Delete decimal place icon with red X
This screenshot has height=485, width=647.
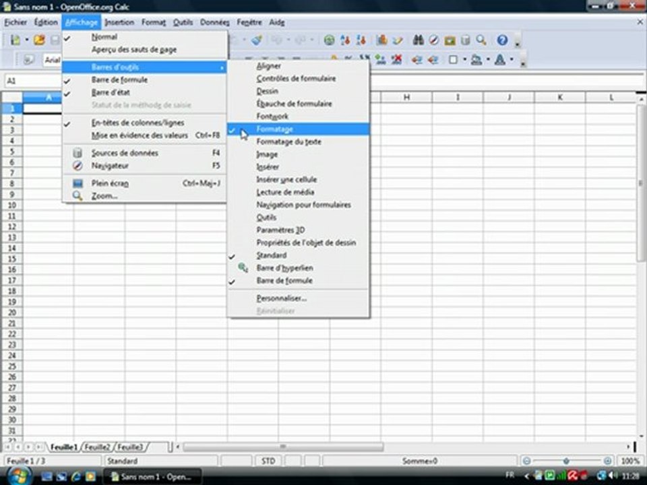click(396, 60)
